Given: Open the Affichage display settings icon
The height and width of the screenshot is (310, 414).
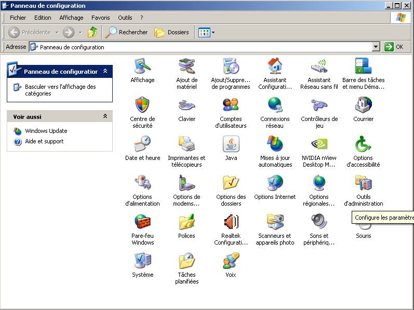Looking at the screenshot, I should 142,66.
